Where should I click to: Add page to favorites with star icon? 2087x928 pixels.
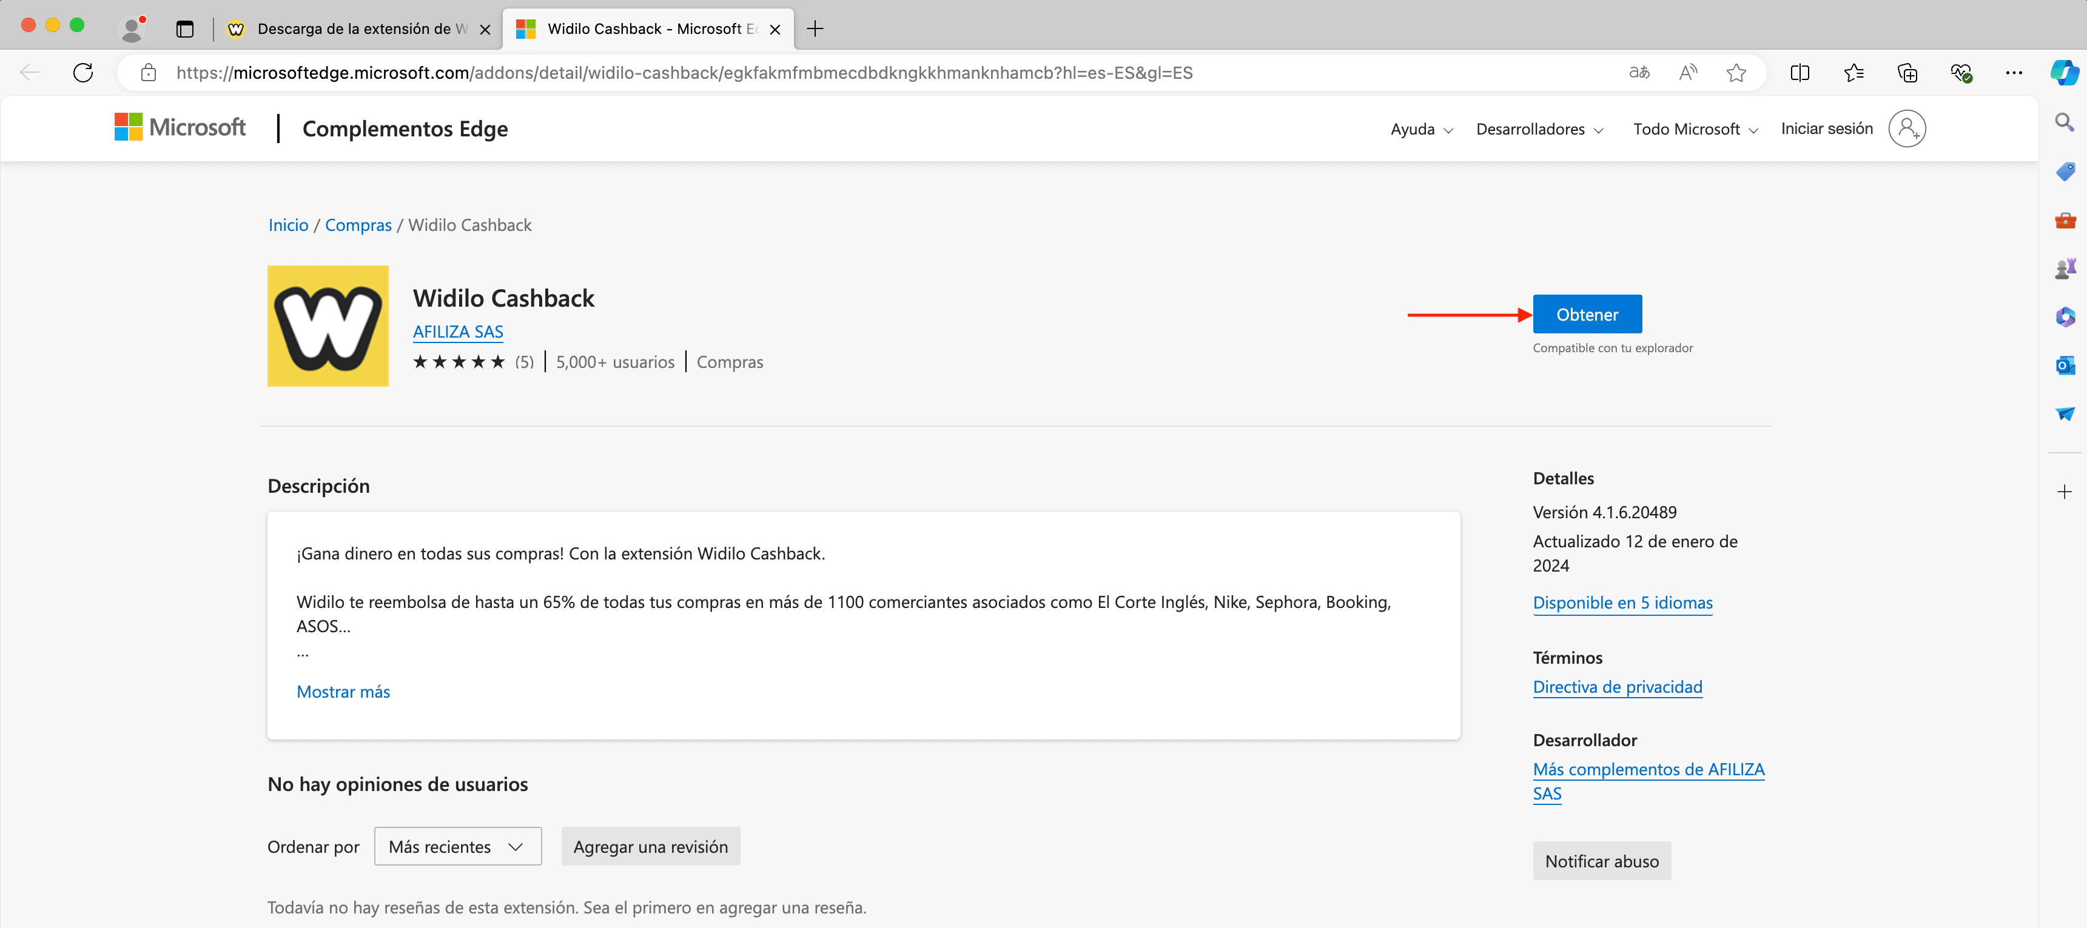tap(1735, 73)
